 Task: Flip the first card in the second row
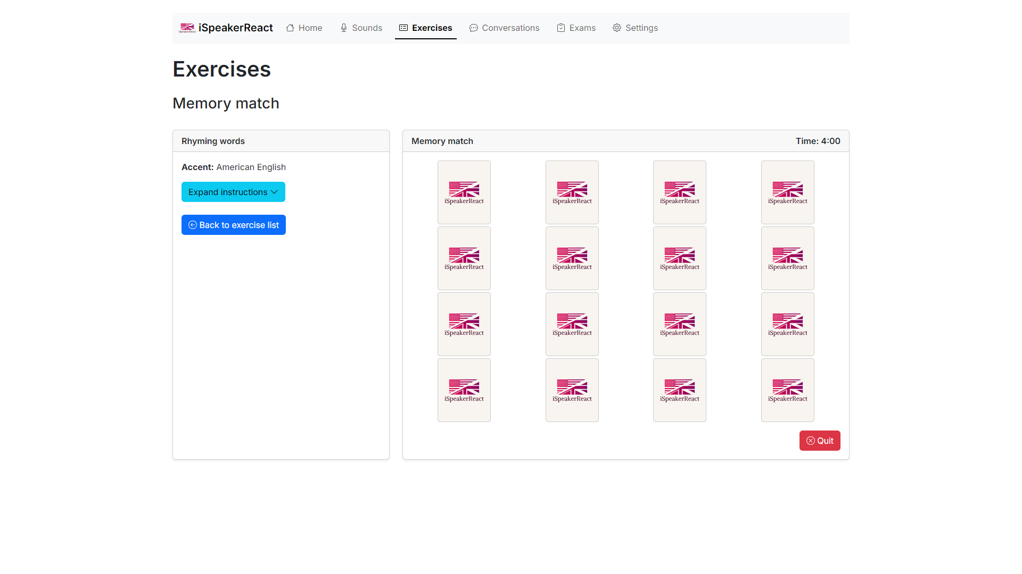click(x=464, y=258)
